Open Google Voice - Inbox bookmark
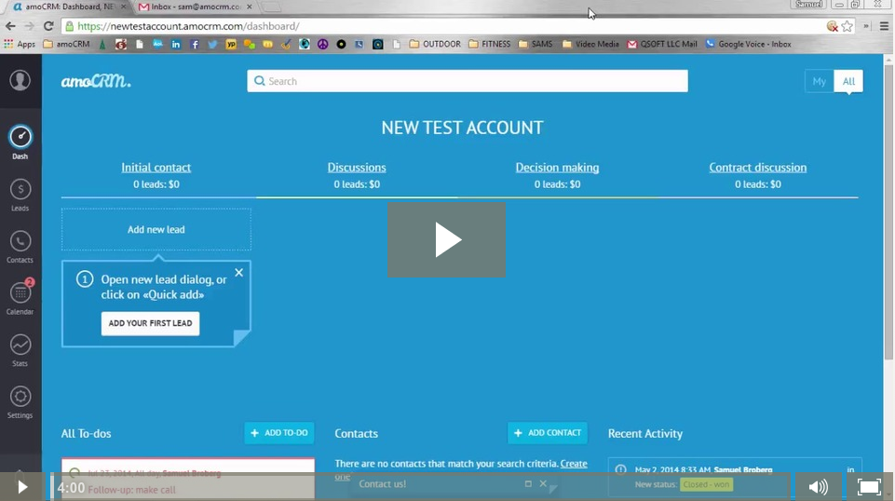Viewport: 895px width, 501px height. tap(748, 44)
